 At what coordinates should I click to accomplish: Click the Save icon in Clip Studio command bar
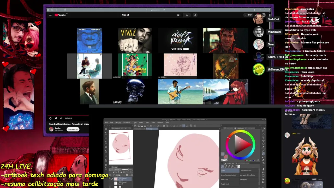click(x=145, y=126)
